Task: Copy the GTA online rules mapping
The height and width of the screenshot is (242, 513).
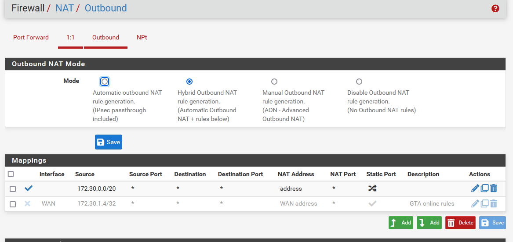Action: [x=484, y=203]
